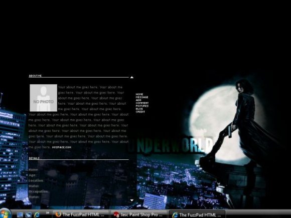Switch to the Firefox FuzzPad HTML taskbar button

click(80, 214)
